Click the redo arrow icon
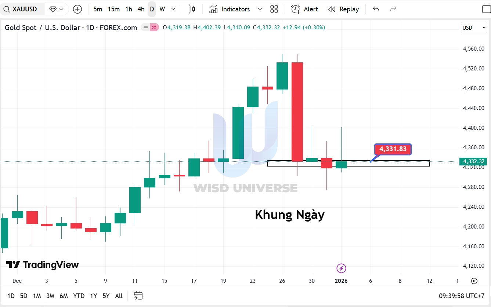This screenshot has width=491, height=307. pyautogui.click(x=393, y=9)
